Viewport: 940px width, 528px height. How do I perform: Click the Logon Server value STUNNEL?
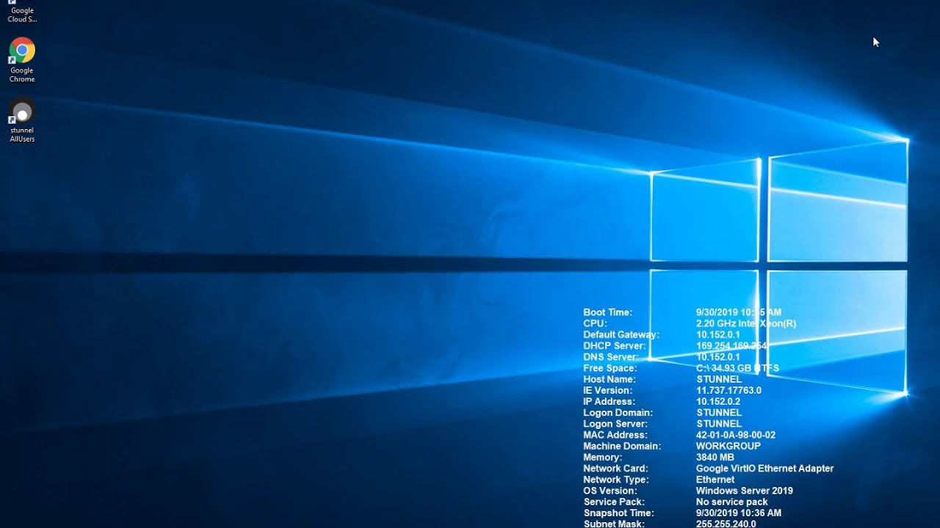719,424
